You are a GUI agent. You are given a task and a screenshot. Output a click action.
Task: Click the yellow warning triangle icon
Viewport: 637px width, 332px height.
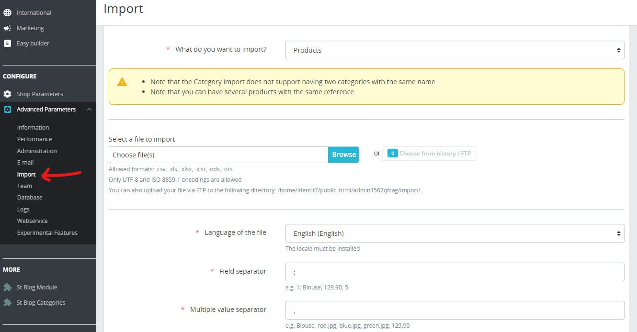click(x=122, y=82)
